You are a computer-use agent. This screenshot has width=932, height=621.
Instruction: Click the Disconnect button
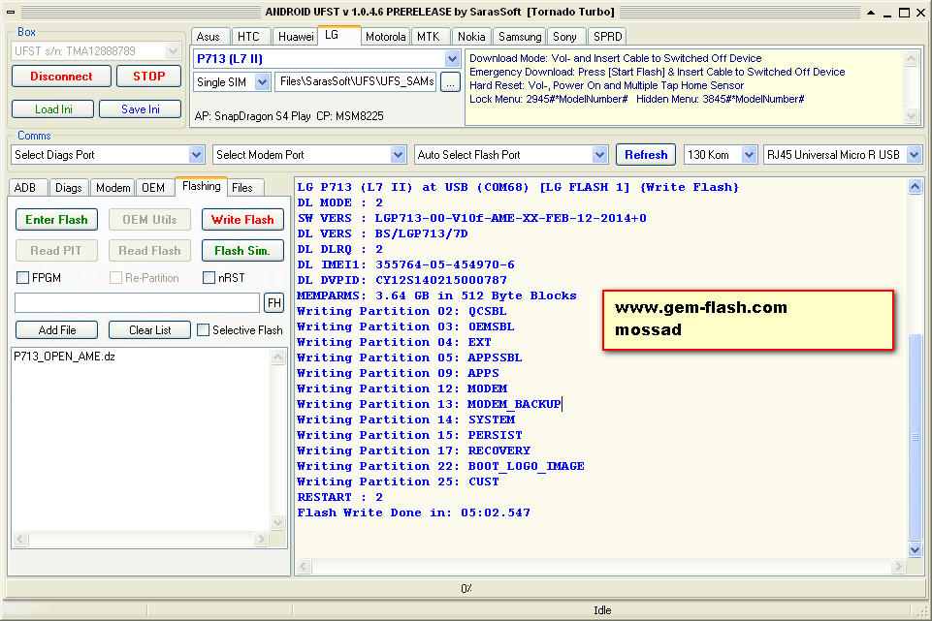pos(61,76)
